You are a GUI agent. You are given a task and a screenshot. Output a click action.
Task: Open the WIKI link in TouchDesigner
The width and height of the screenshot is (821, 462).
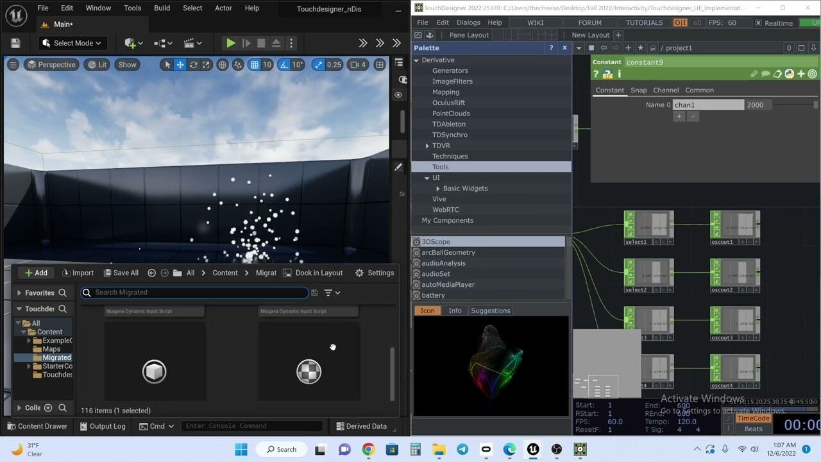[534, 22]
